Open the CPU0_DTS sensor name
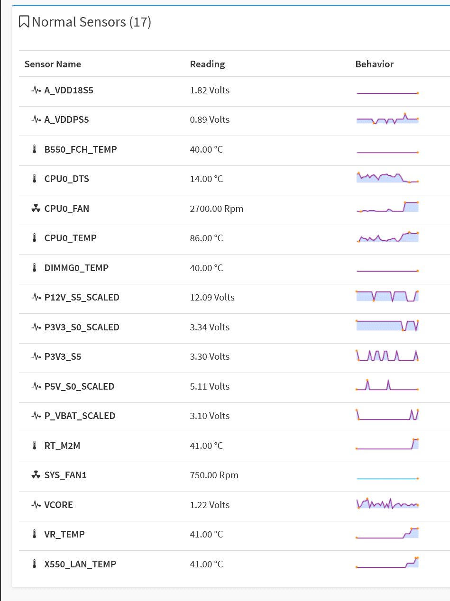Viewport: 450px width, 601px height. pos(66,179)
